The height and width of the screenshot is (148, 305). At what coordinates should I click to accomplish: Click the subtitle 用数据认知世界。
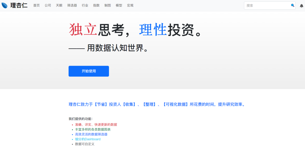pos(108,48)
